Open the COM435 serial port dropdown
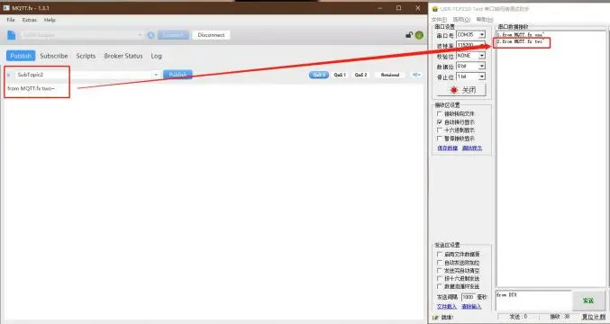The width and height of the screenshot is (610, 324). [x=482, y=34]
